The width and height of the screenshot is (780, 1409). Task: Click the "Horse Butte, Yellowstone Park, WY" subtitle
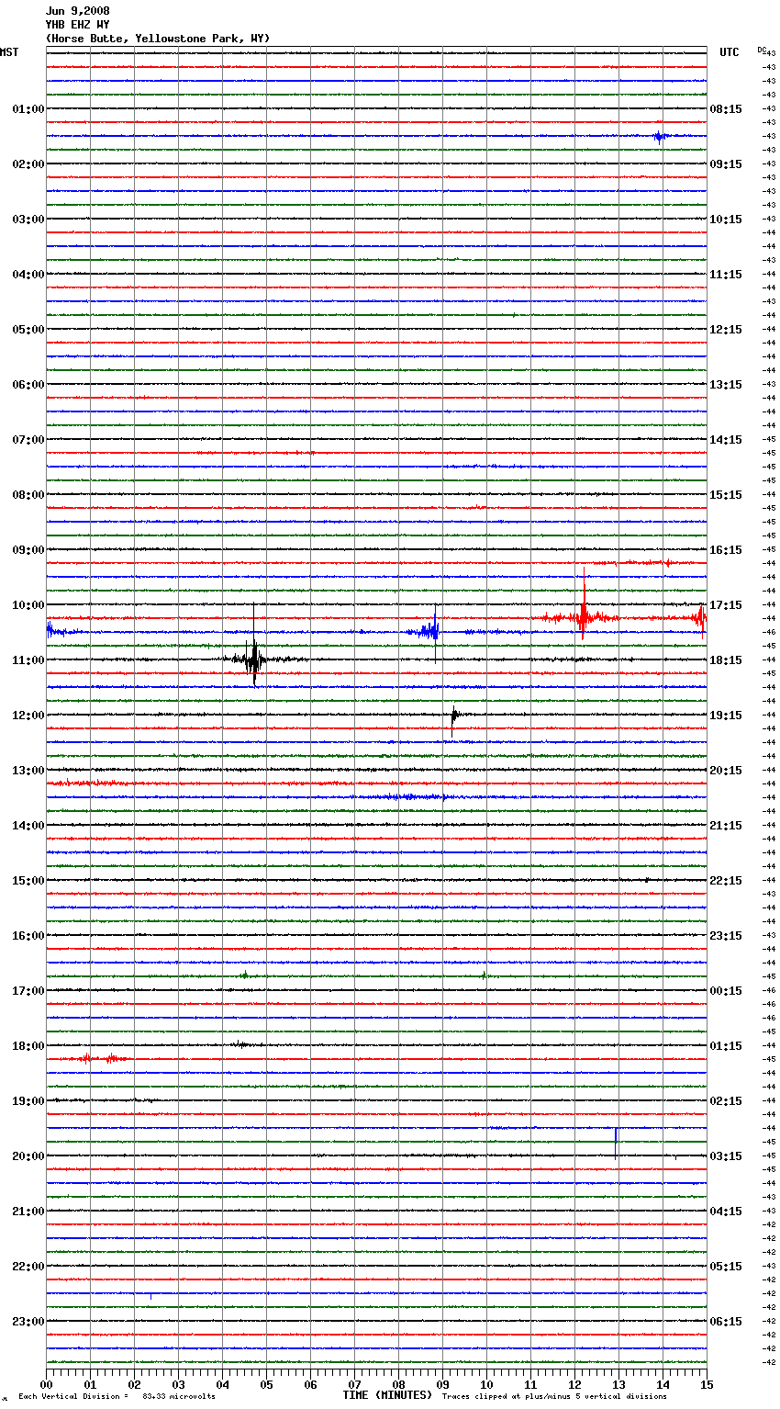click(158, 39)
